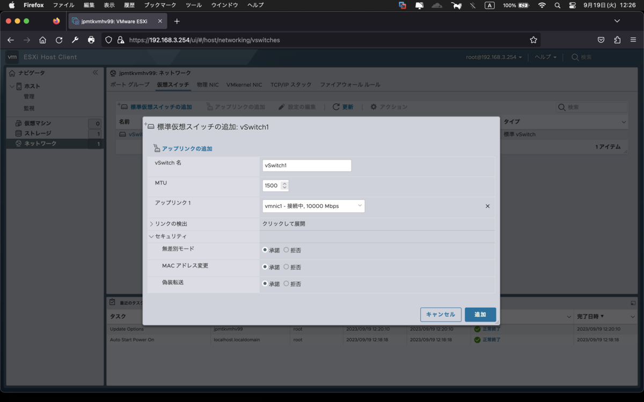
Task: Switch to the ポート グループ tab
Action: (x=130, y=85)
